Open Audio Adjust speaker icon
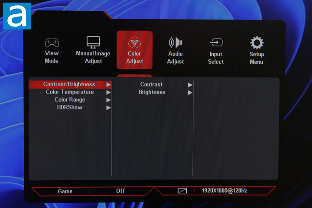The height and width of the screenshot is (208, 312). [x=175, y=42]
